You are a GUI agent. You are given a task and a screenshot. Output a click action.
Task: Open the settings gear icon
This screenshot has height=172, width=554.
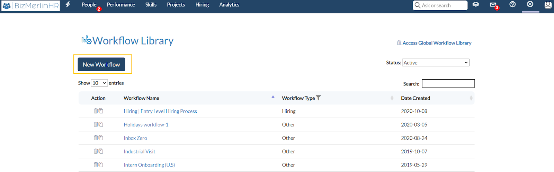[530, 4]
